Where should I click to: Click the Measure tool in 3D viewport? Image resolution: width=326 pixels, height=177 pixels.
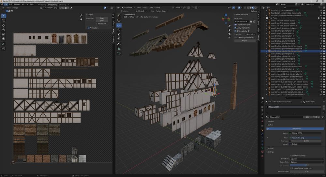point(119,49)
